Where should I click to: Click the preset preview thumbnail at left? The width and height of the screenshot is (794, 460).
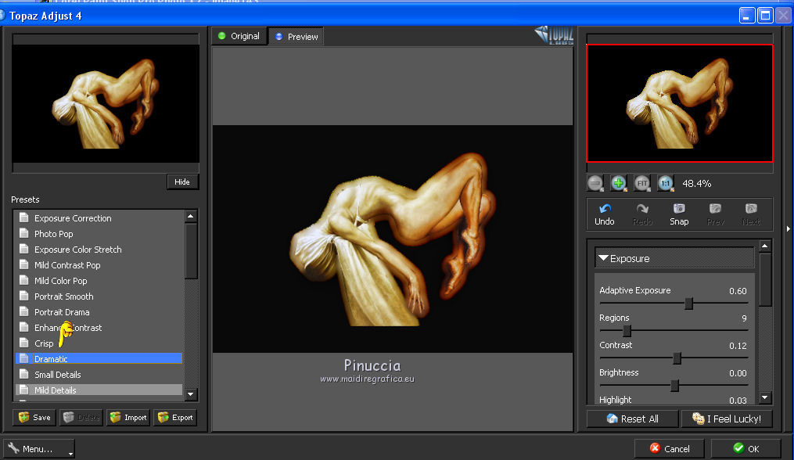click(x=106, y=104)
